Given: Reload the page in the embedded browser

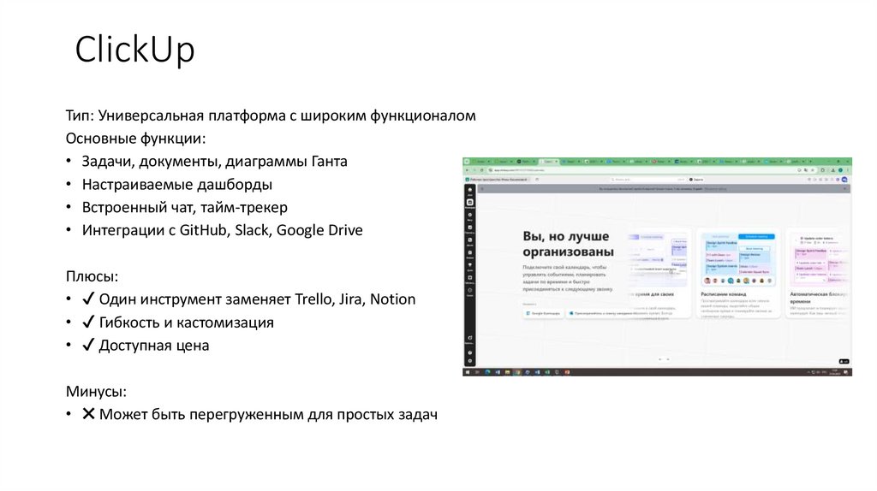Looking at the screenshot, I should tap(481, 170).
